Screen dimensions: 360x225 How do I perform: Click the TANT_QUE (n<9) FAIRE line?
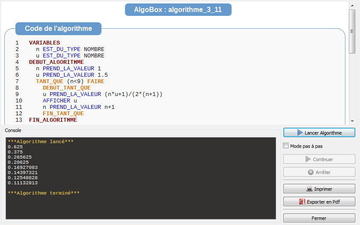70,81
